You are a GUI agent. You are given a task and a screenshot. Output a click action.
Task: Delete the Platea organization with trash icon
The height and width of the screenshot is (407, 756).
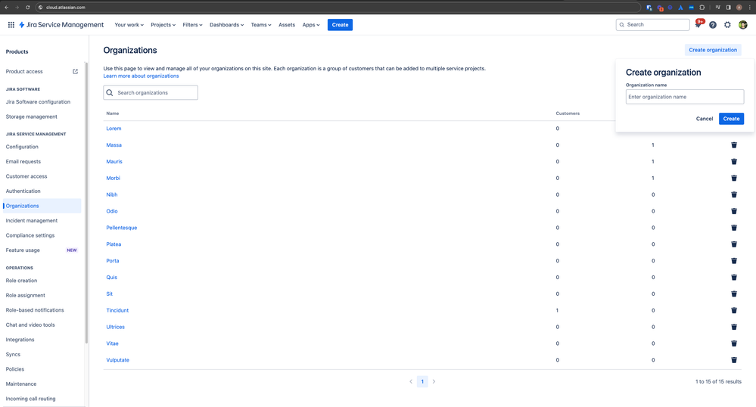(x=734, y=244)
